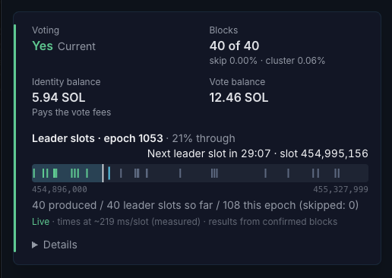Click the '5.94 SOL' identity balance
392x278 pixels.
pos(58,97)
